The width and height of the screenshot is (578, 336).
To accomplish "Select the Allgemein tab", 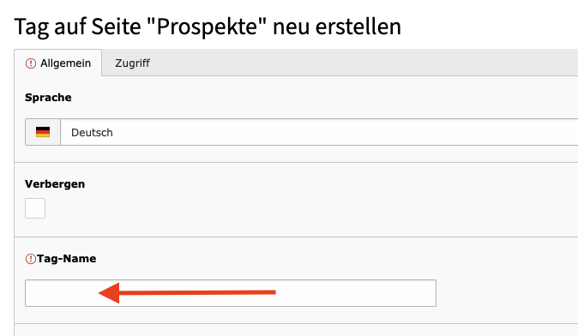I will 57,63.
